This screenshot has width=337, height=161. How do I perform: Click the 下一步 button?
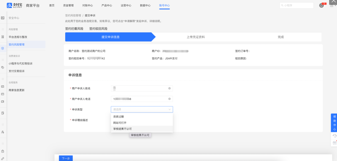(x=66, y=158)
